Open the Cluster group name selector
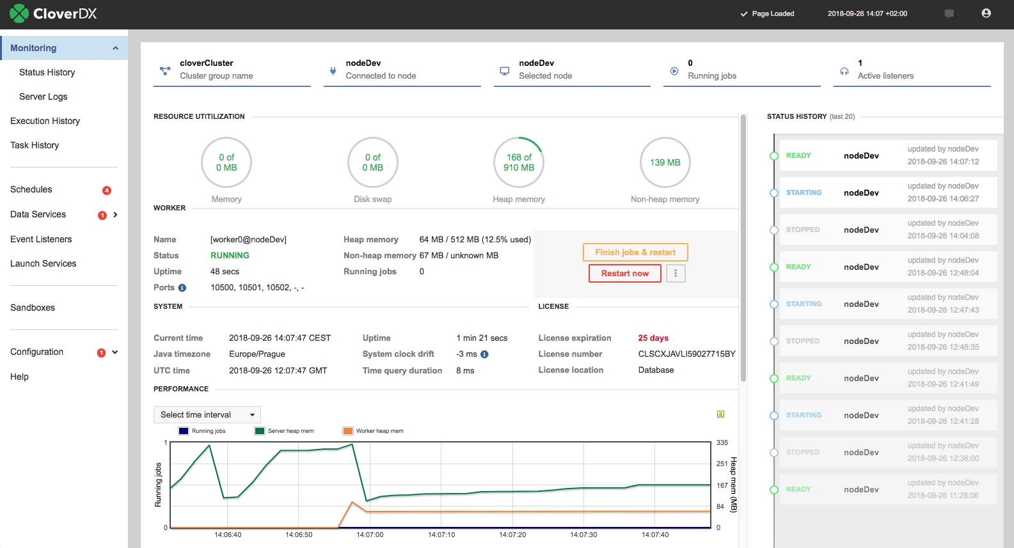The image size is (1014, 548). (x=232, y=71)
